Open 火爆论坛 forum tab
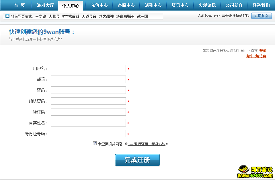 tap(207, 5)
